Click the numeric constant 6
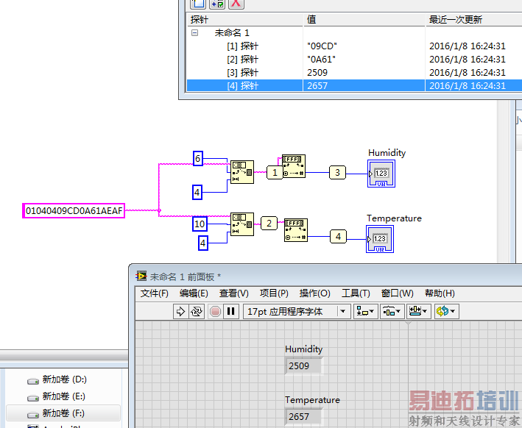The width and height of the screenshot is (522, 428). pos(198,159)
